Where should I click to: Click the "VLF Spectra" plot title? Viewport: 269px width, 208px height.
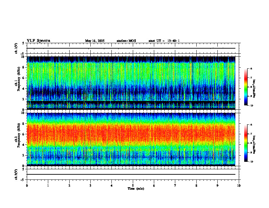click(38, 41)
